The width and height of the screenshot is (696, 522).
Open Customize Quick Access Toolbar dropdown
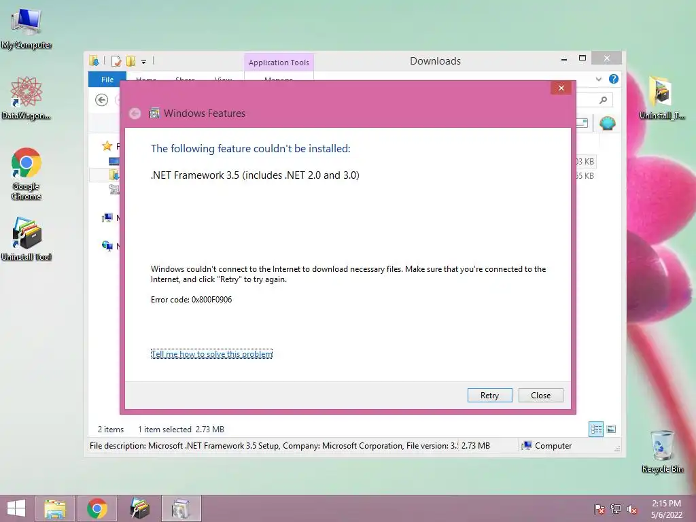pyautogui.click(x=144, y=62)
